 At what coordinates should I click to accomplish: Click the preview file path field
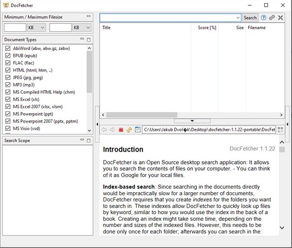[209, 130]
